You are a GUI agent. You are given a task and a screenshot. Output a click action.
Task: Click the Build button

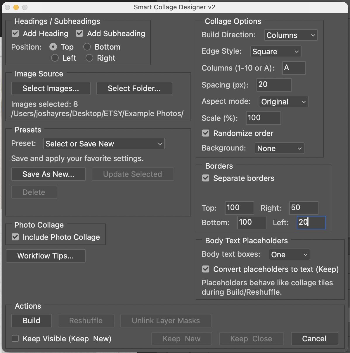point(32,321)
